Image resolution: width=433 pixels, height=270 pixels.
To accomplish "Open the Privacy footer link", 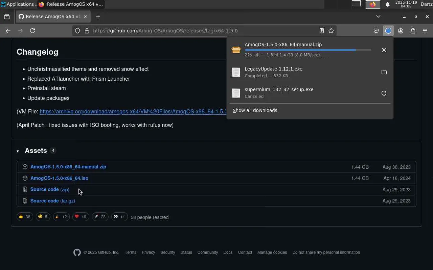I will pos(148,252).
